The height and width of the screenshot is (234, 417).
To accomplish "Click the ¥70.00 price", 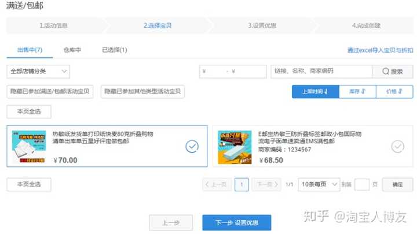I will (x=65, y=160).
